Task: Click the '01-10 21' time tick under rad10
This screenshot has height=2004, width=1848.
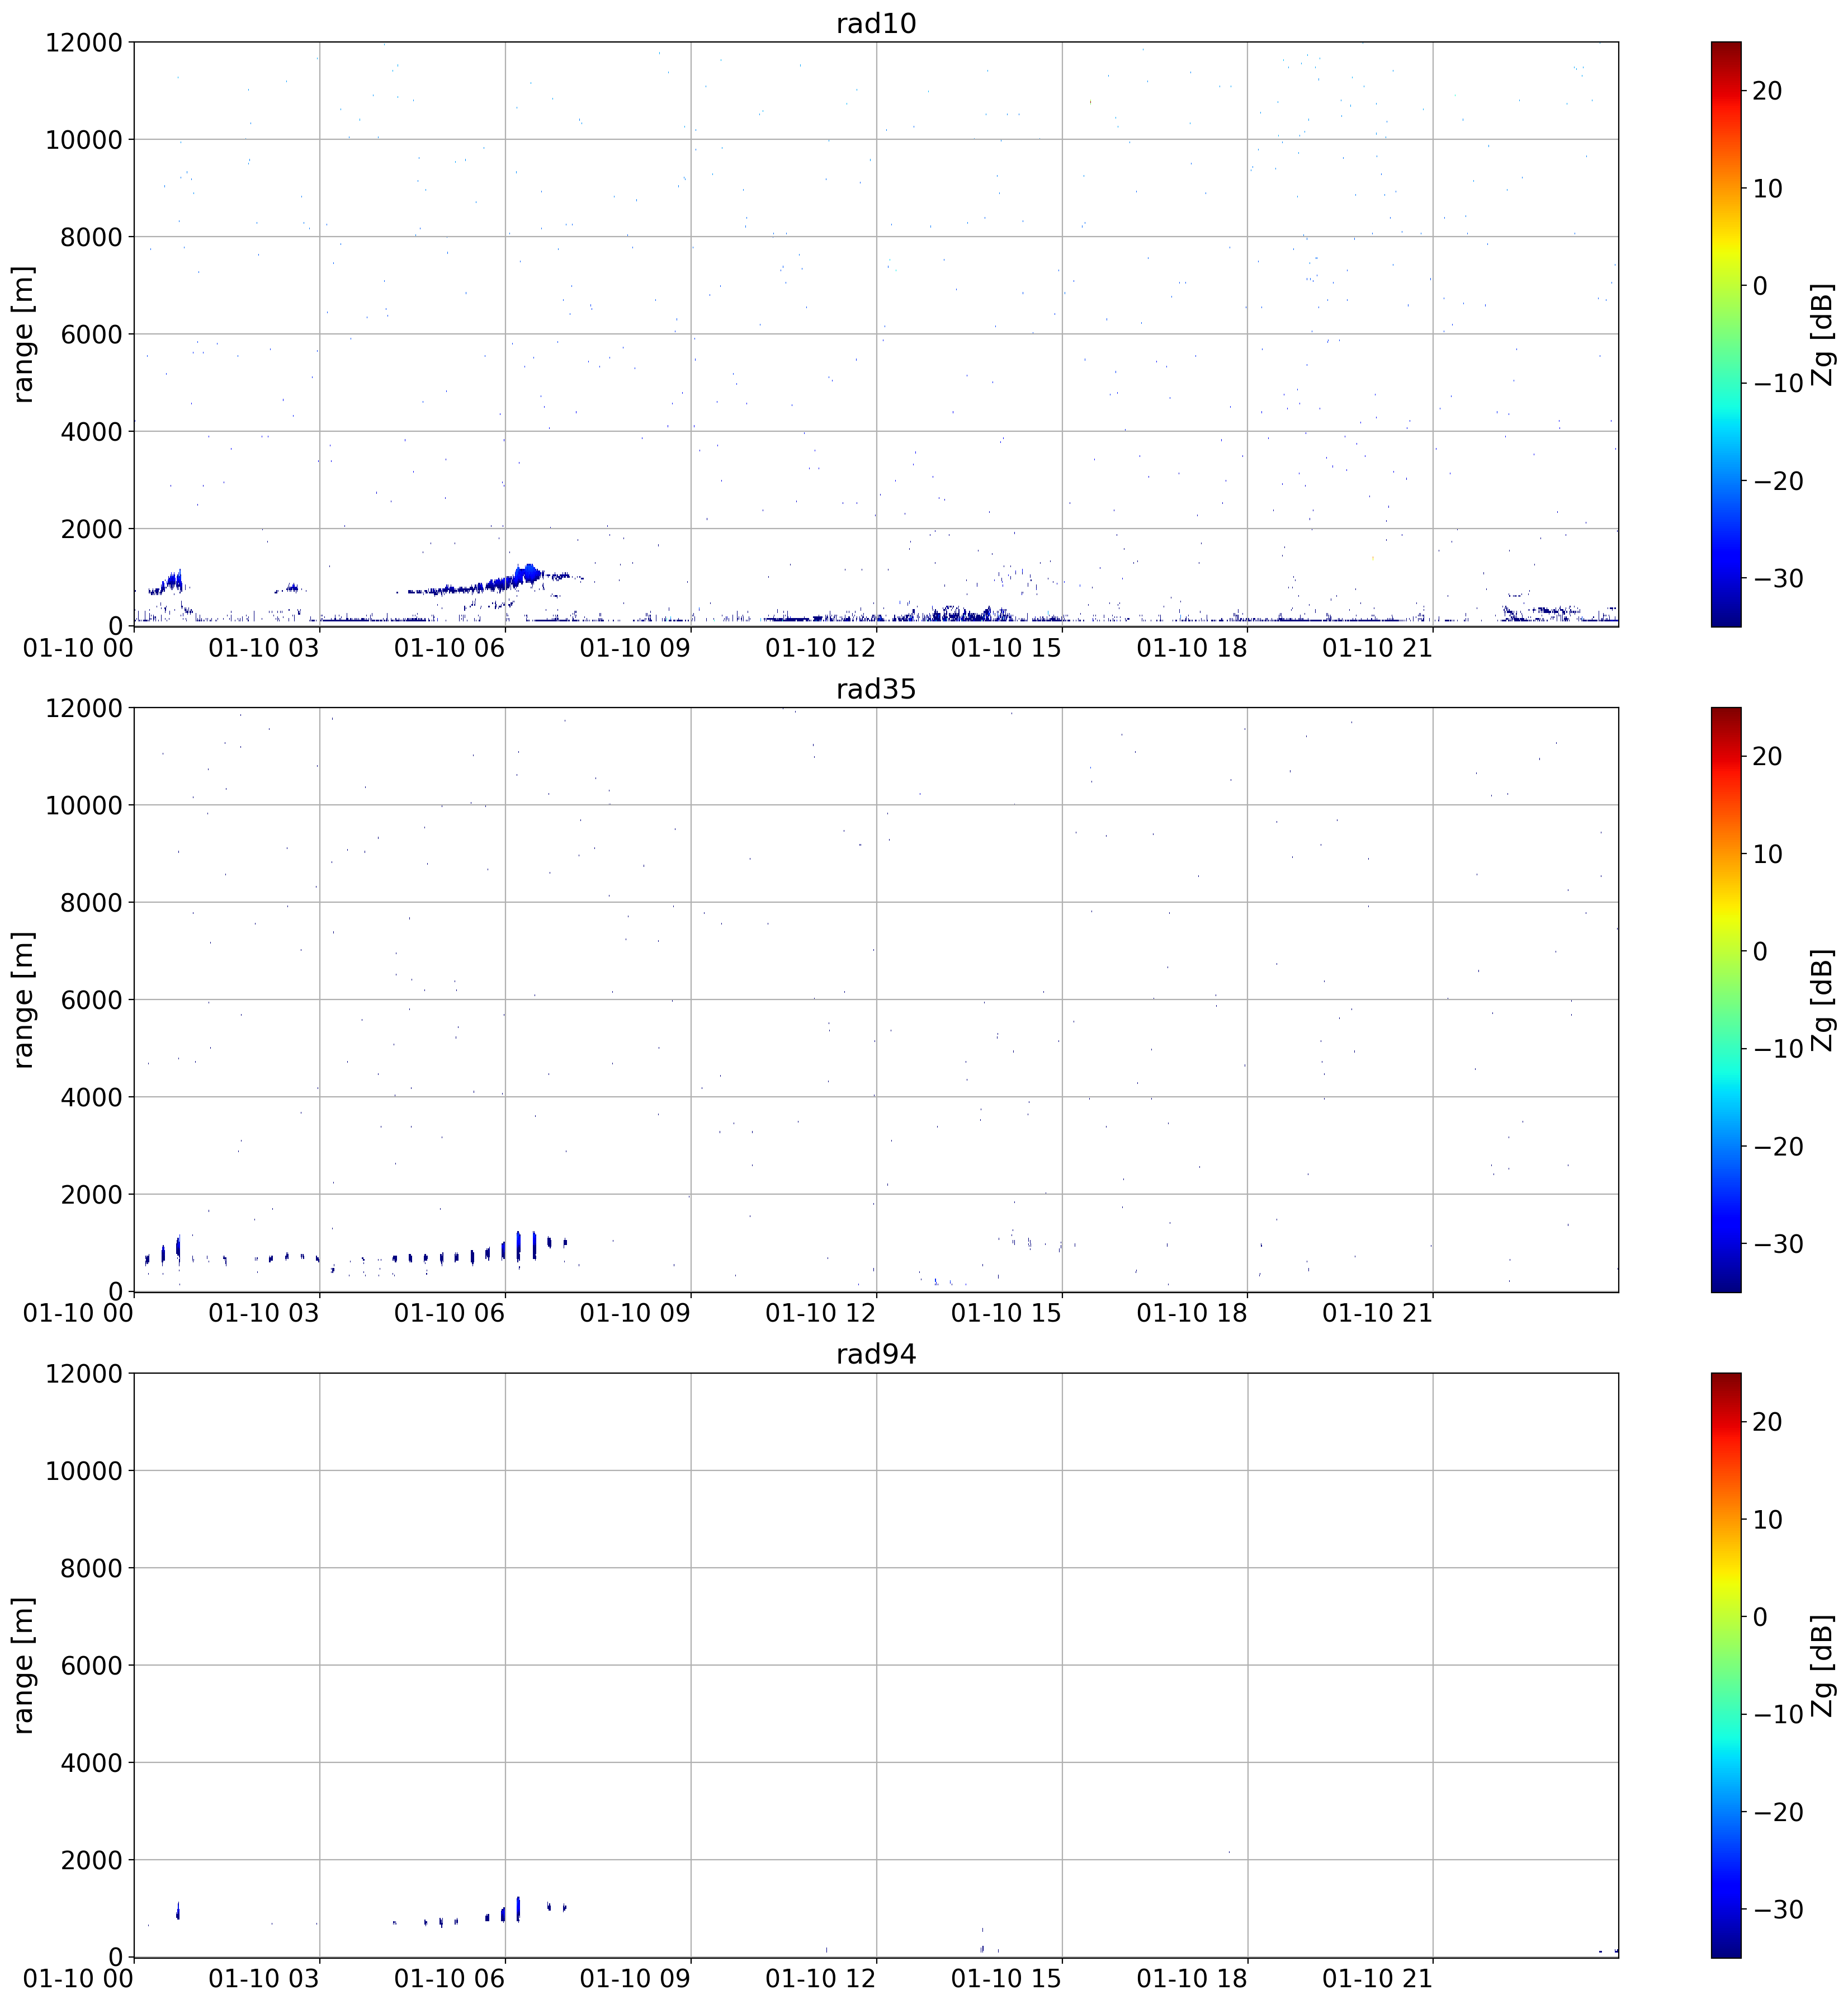Action: pos(1378,648)
